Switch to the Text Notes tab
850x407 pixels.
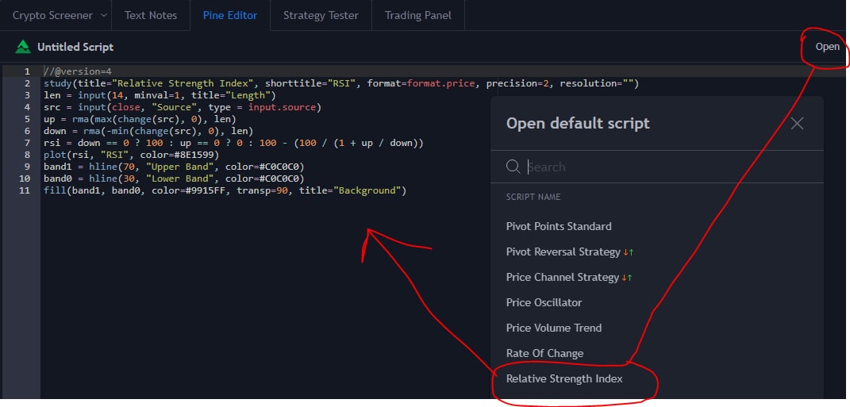coord(151,15)
